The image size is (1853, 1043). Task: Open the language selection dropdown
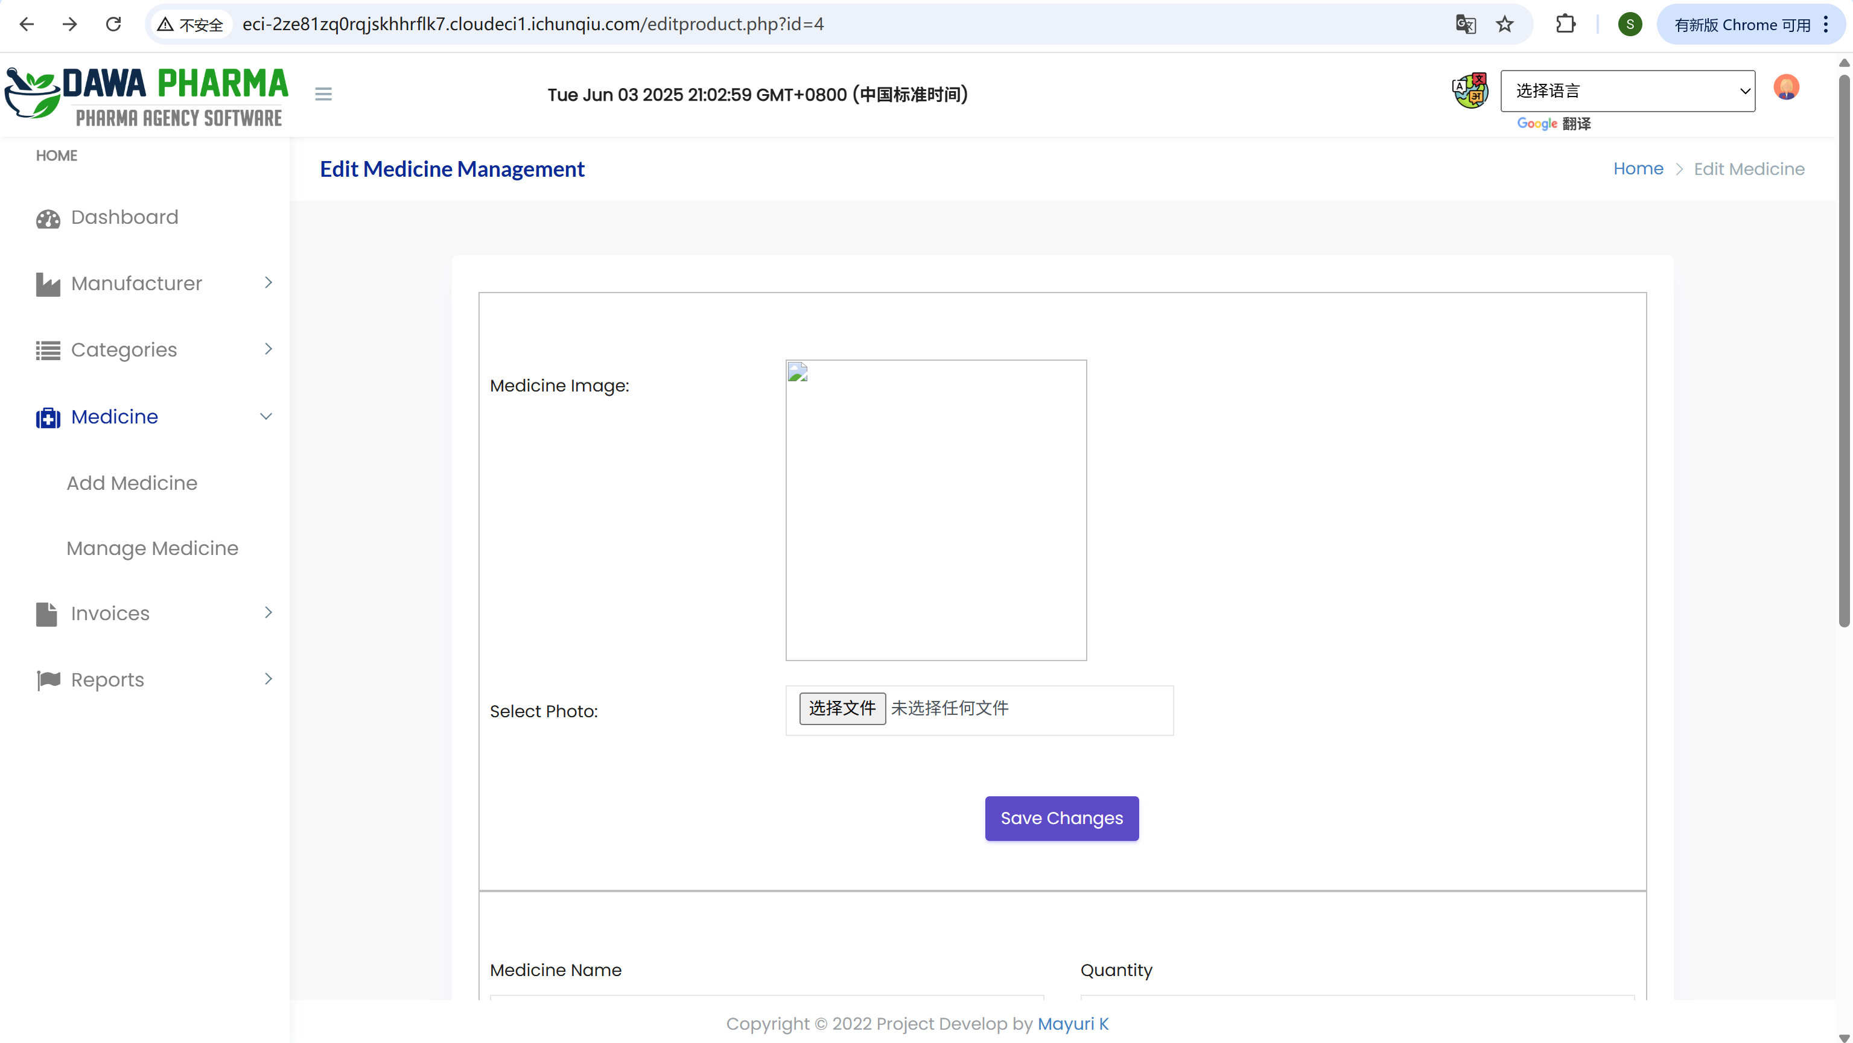[x=1627, y=90]
